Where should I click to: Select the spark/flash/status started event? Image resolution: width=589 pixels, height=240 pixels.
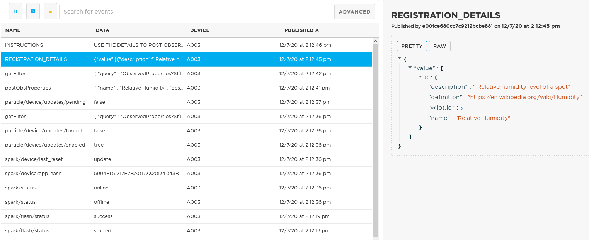[x=187, y=230]
